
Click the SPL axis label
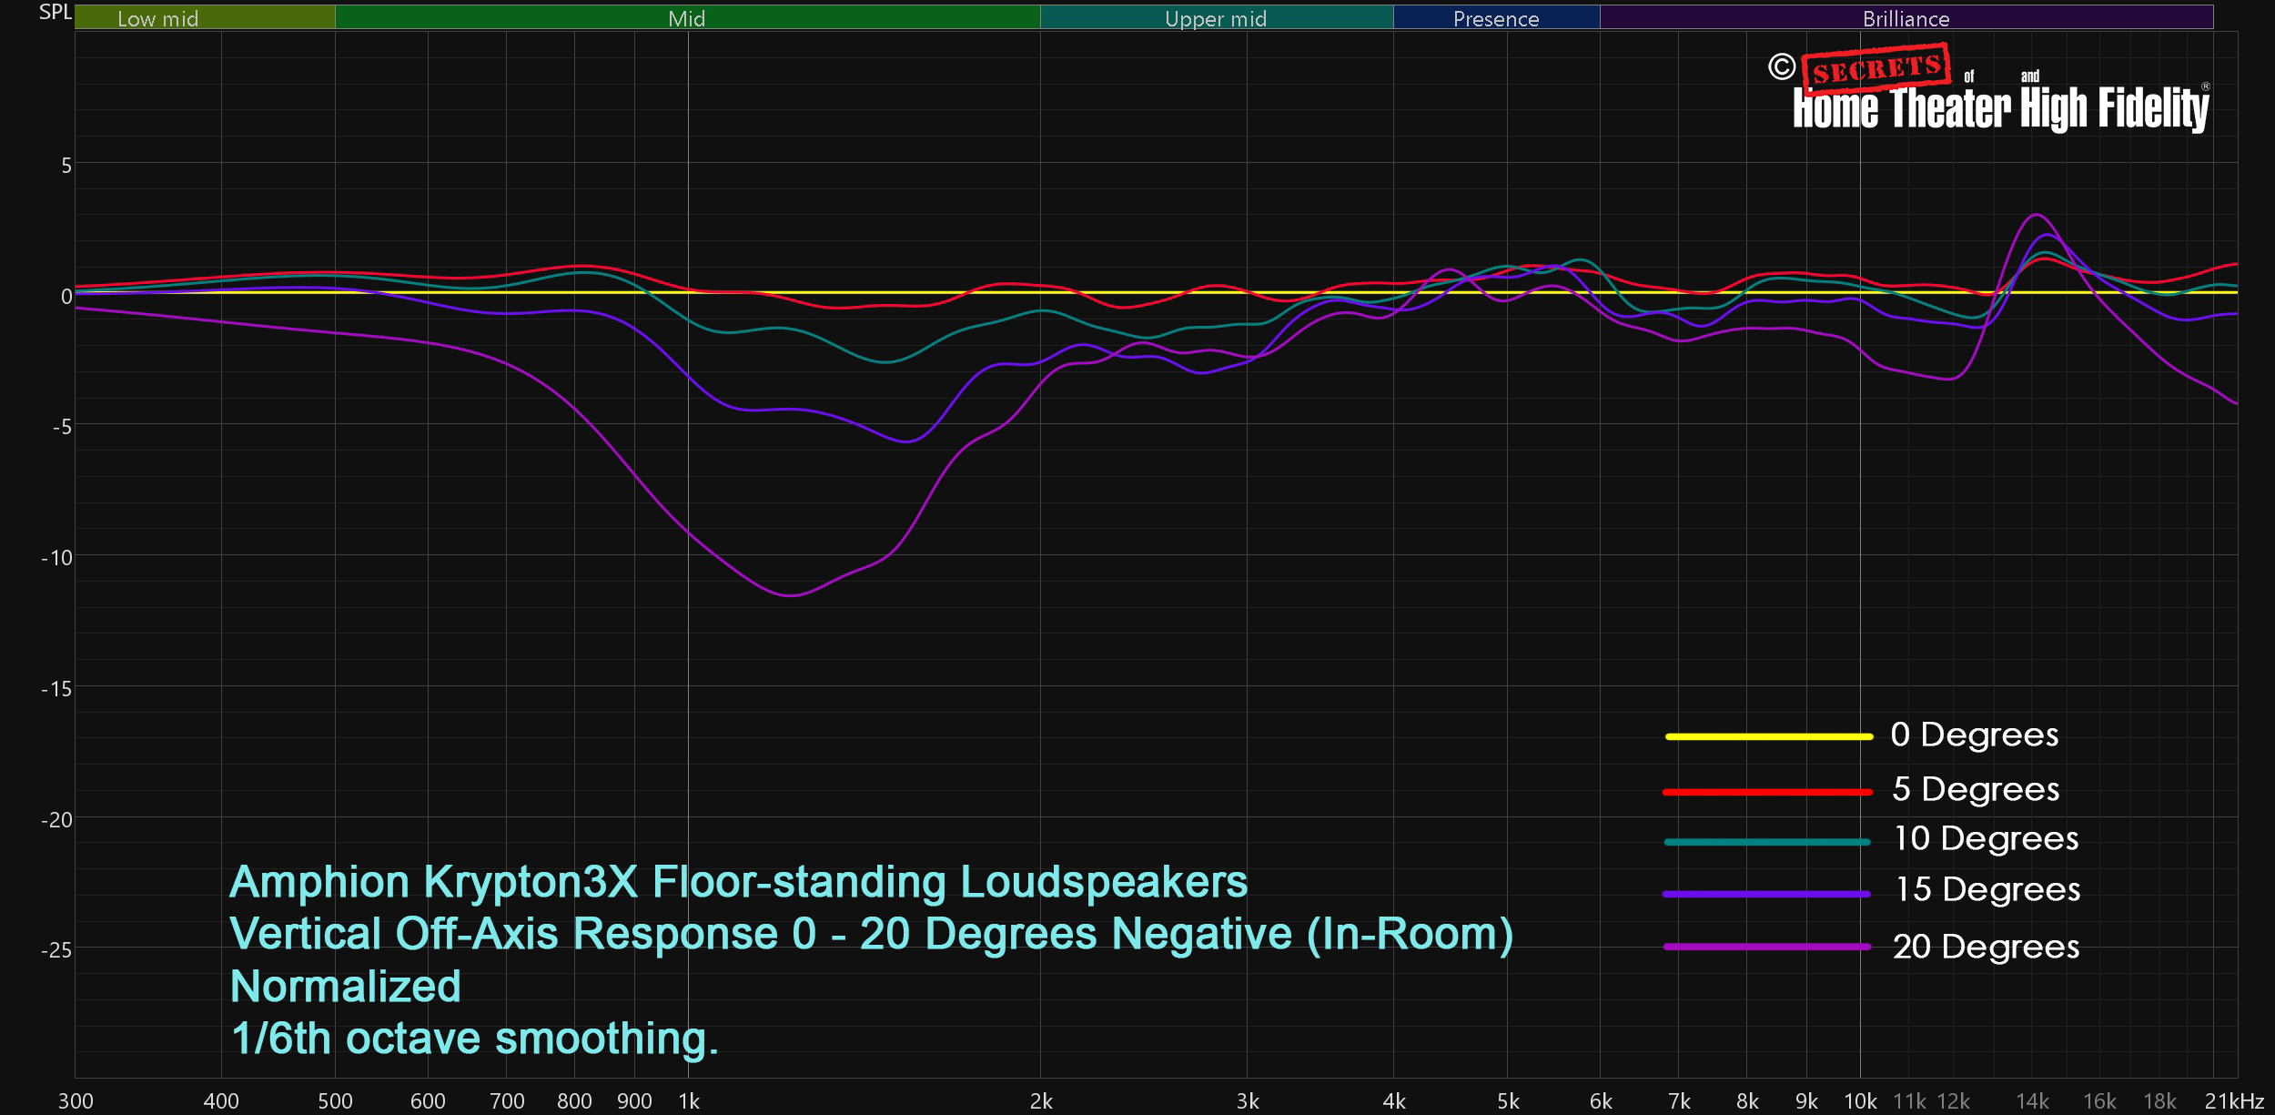pyautogui.click(x=55, y=13)
